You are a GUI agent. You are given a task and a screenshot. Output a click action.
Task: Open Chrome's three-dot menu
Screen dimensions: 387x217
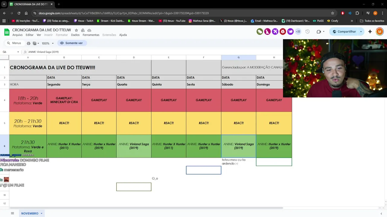coord(382,13)
